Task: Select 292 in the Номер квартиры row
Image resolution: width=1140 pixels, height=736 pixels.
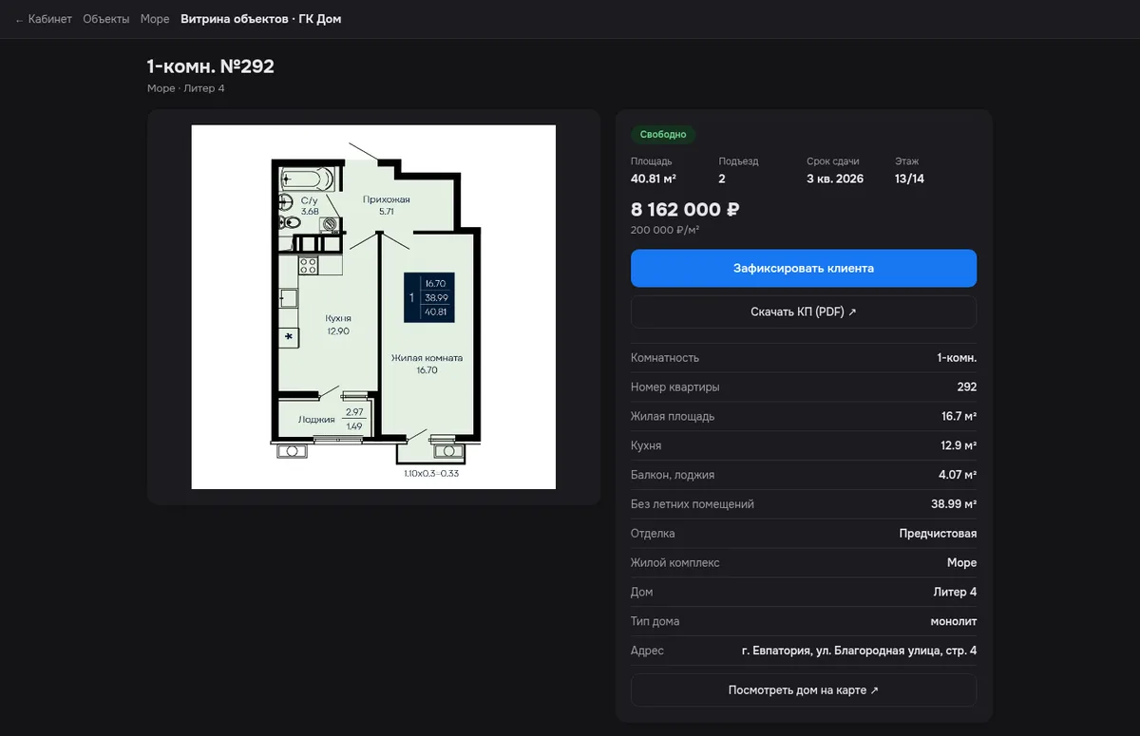Action: point(967,387)
